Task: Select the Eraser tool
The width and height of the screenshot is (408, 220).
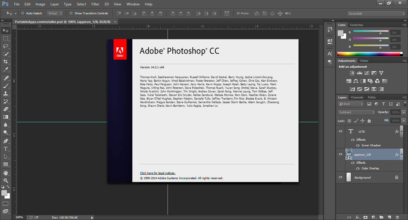Action: click(x=6, y=109)
